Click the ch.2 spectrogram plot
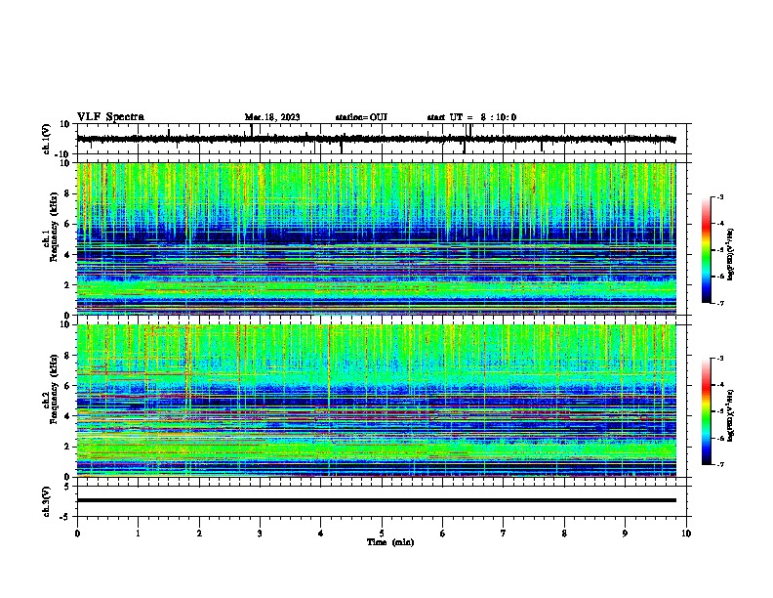 coord(377,401)
